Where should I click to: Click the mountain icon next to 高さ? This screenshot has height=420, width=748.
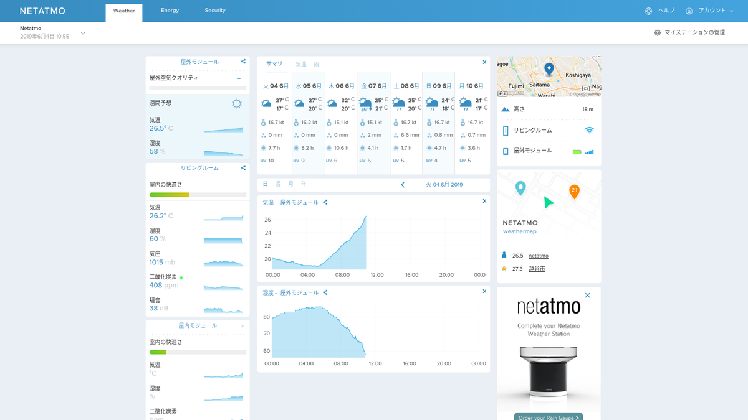pyautogui.click(x=506, y=109)
